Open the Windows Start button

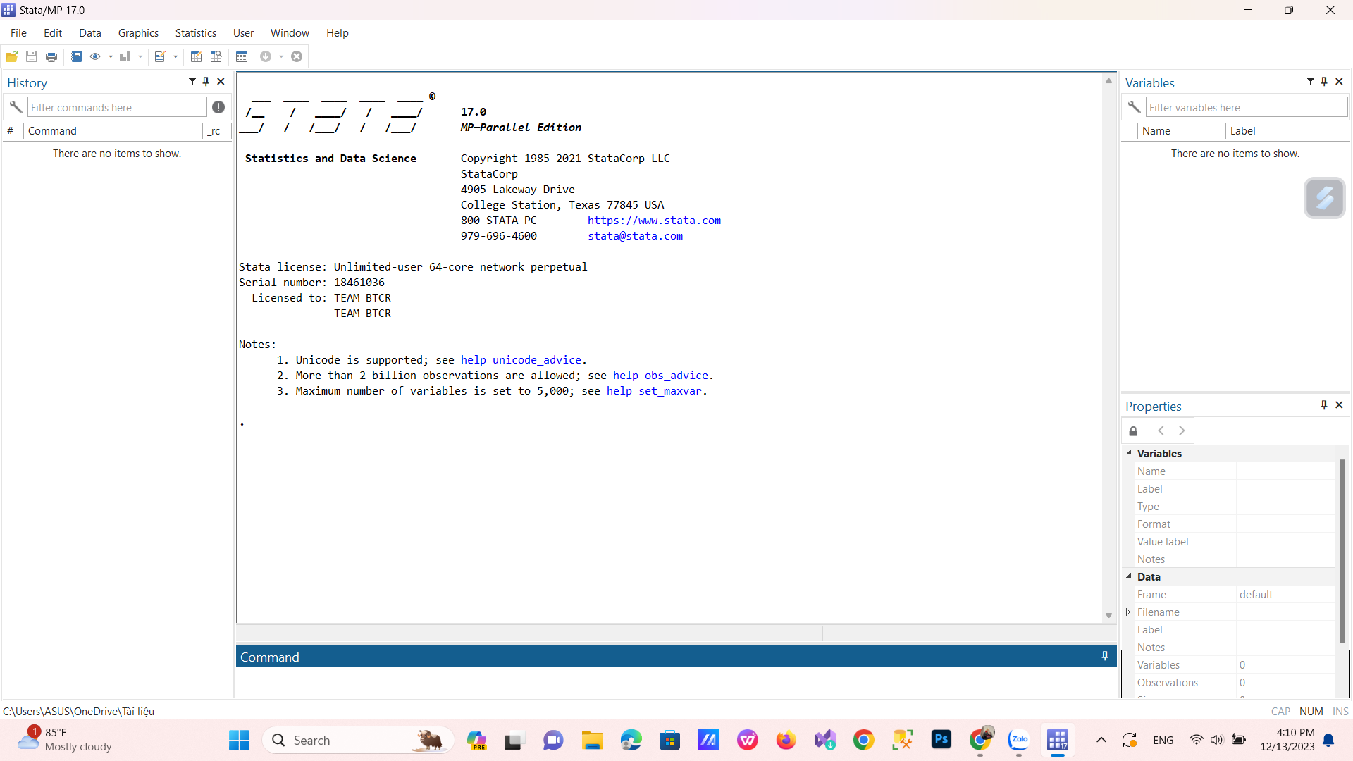[x=239, y=740]
